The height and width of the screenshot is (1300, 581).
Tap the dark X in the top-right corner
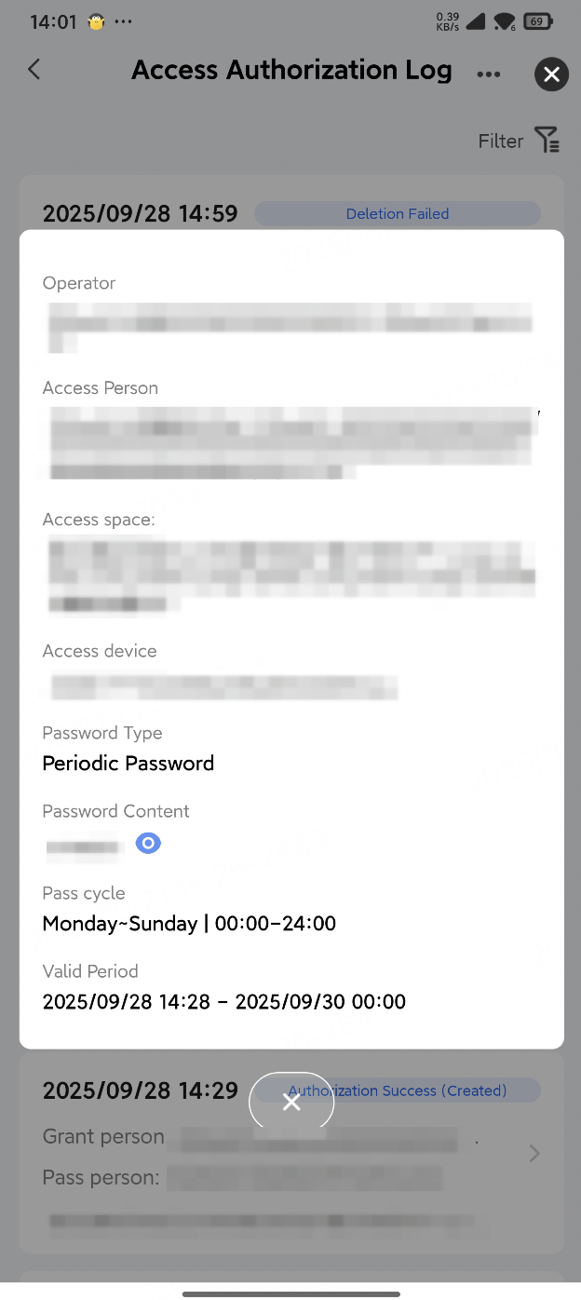coord(551,74)
